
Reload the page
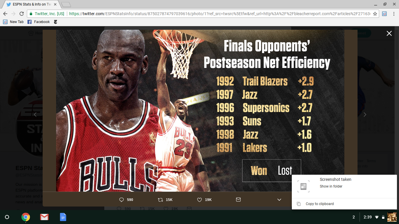point(22,14)
